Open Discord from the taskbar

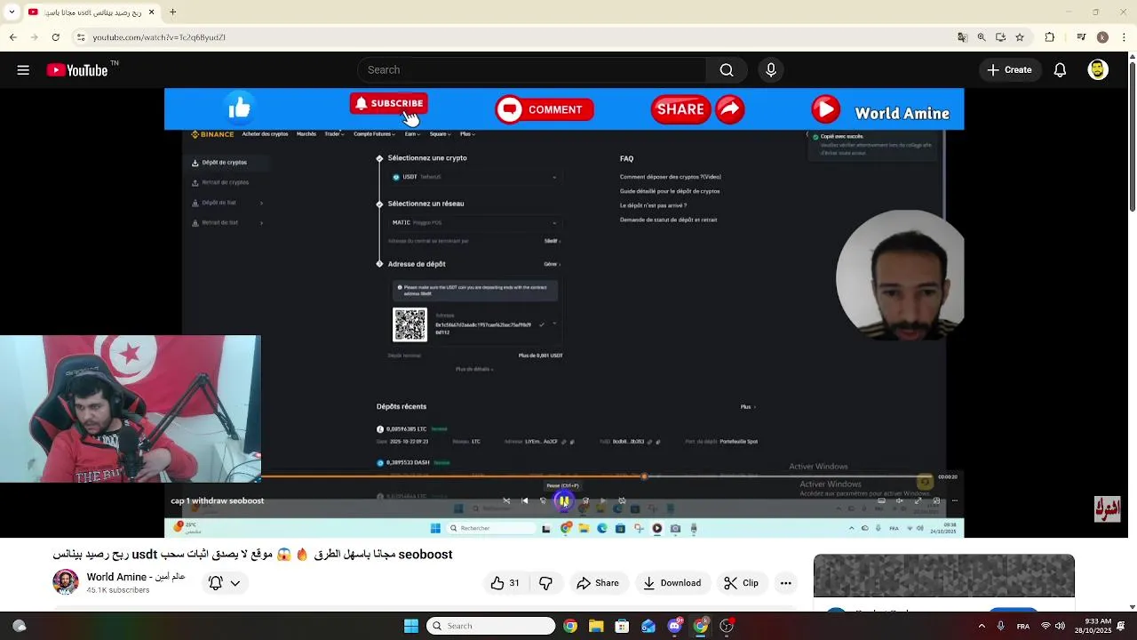(x=674, y=626)
